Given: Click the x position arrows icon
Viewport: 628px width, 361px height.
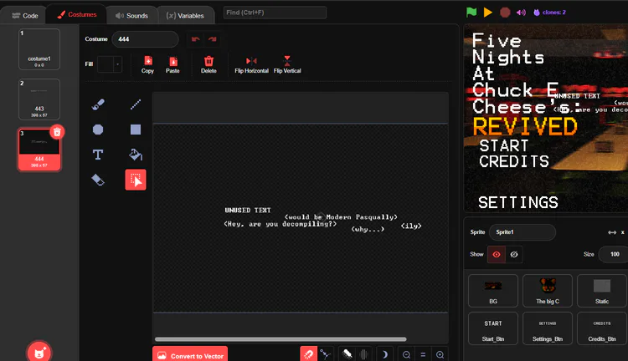Looking at the screenshot, I should (612, 232).
